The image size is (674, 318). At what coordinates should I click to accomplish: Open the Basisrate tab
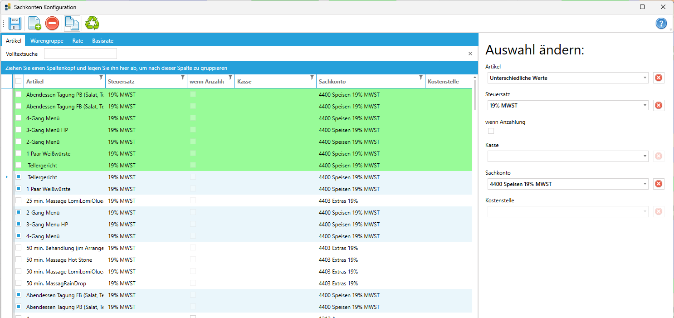click(x=103, y=41)
